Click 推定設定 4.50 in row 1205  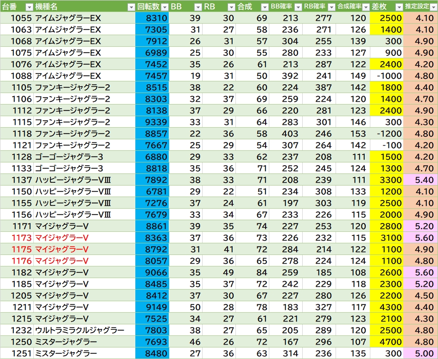(424, 296)
